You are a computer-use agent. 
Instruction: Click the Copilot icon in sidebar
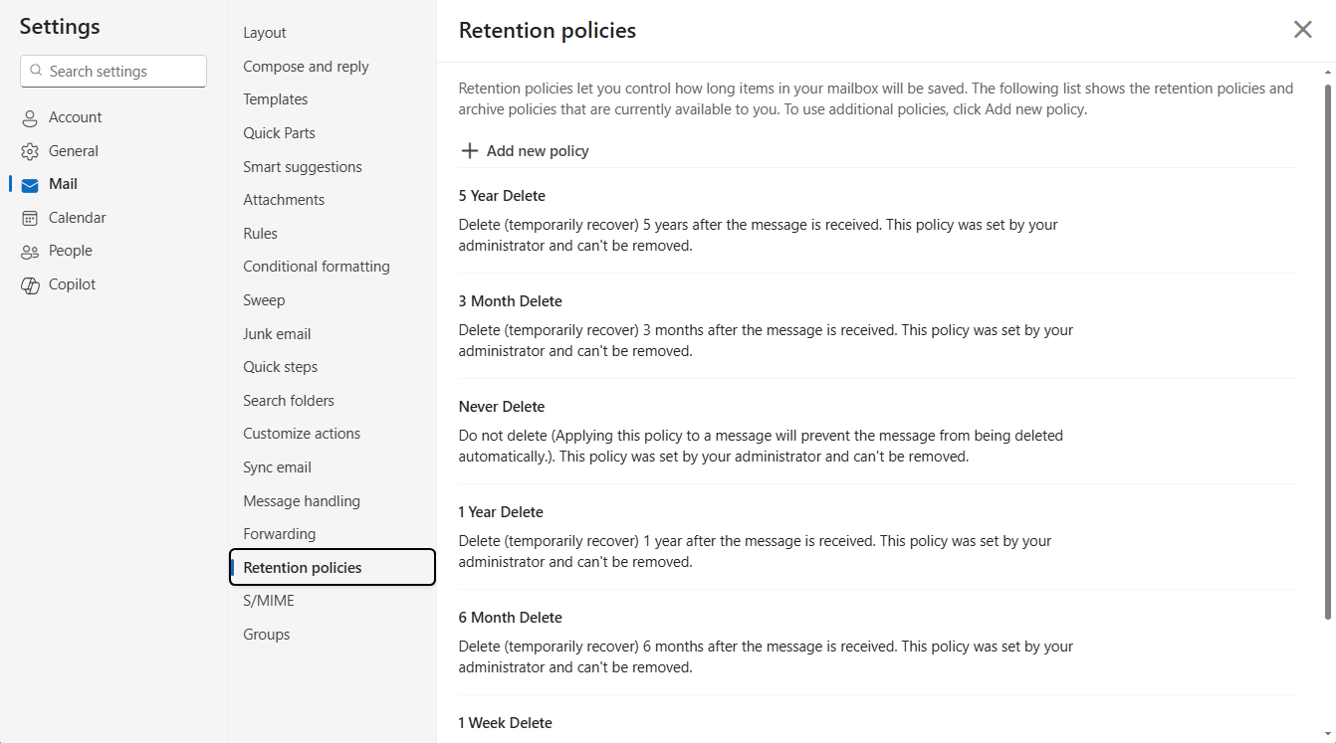(x=30, y=284)
